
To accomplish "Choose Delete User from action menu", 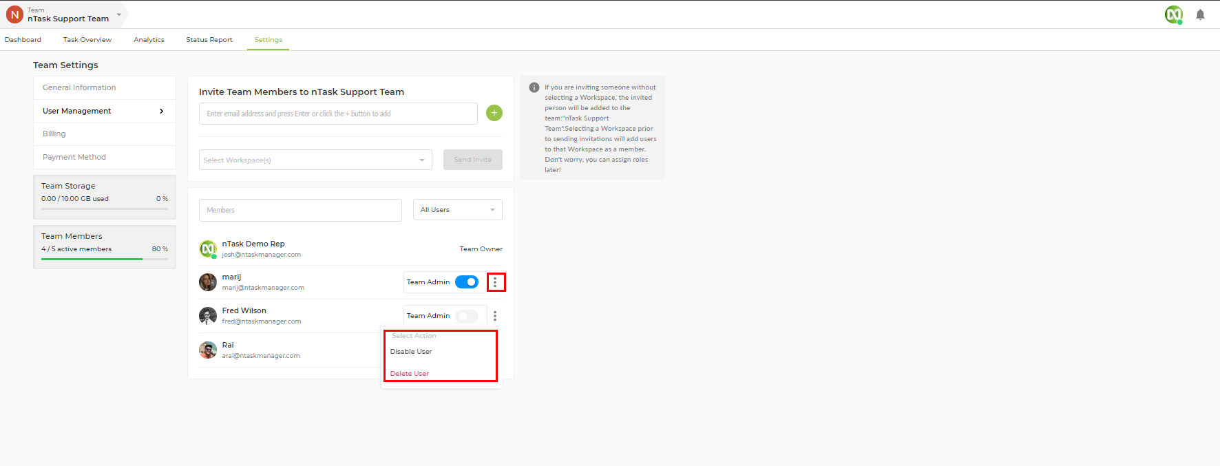I will [410, 374].
